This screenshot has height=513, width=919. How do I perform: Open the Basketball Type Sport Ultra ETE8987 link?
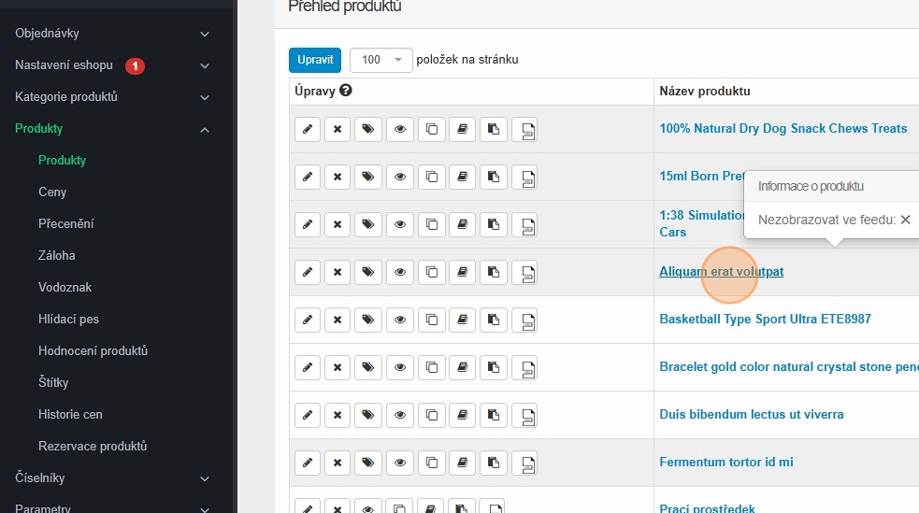coord(765,320)
